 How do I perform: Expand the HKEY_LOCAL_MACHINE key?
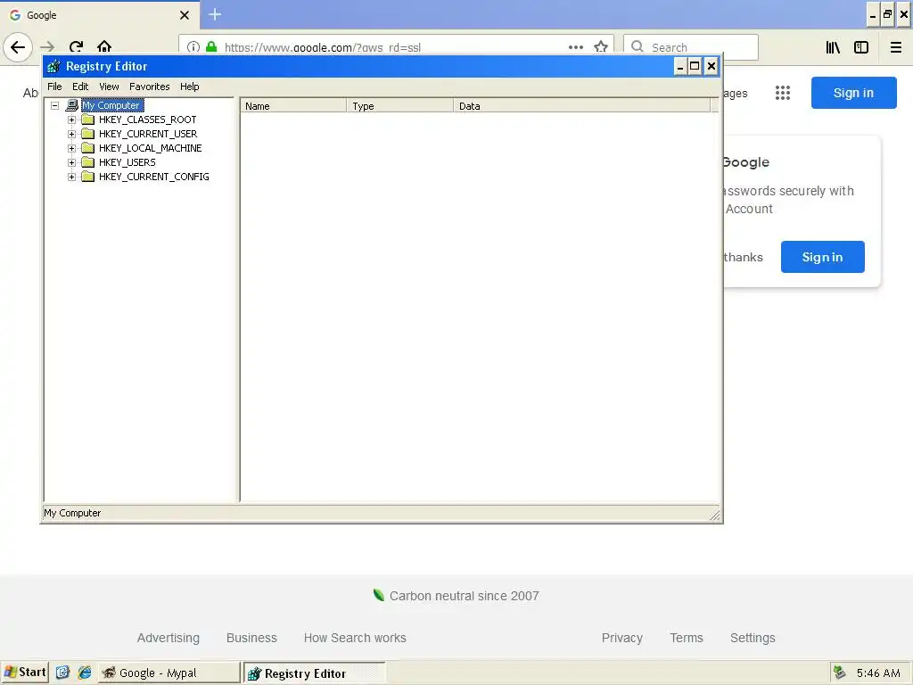[x=71, y=149]
